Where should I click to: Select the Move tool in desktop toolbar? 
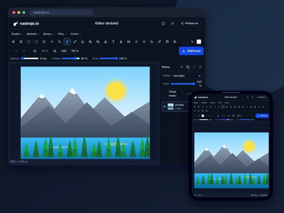tap(13, 42)
